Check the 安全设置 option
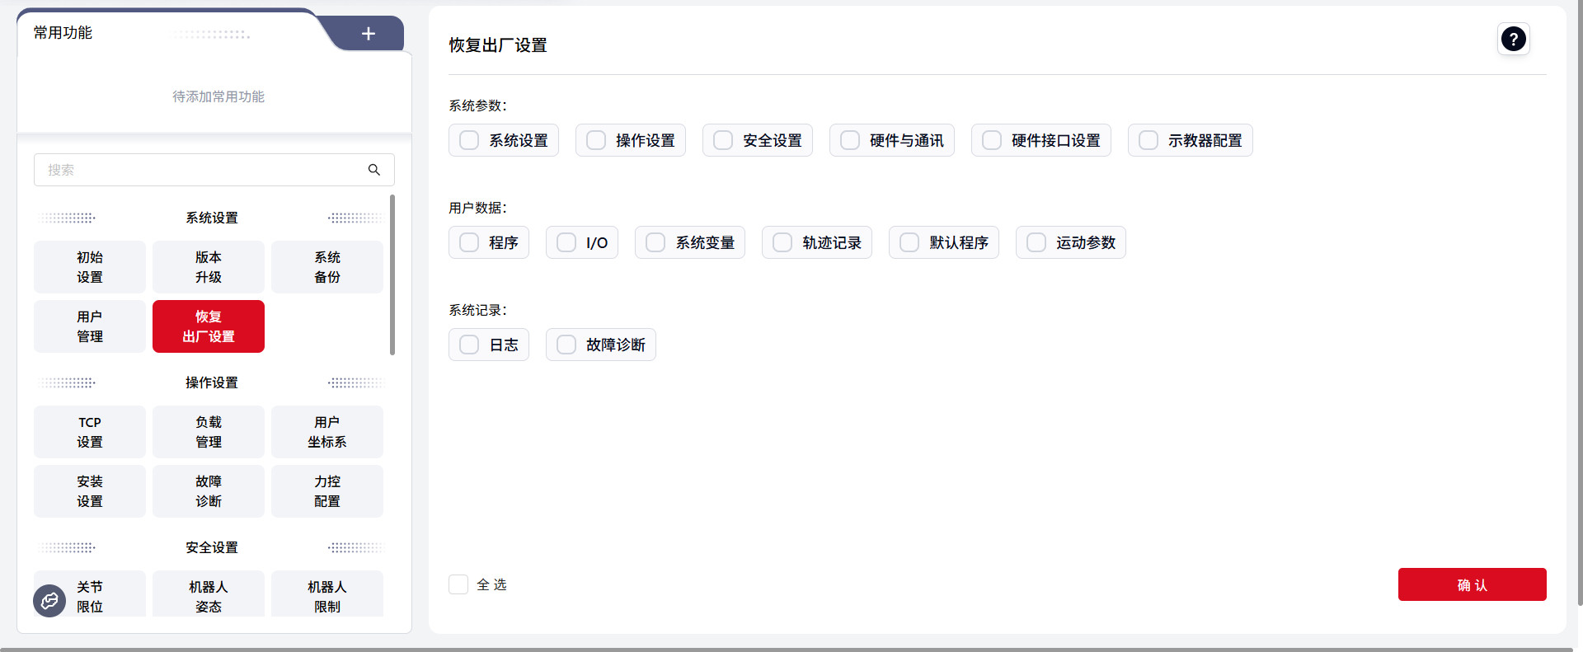The width and height of the screenshot is (1583, 652). coord(723,140)
